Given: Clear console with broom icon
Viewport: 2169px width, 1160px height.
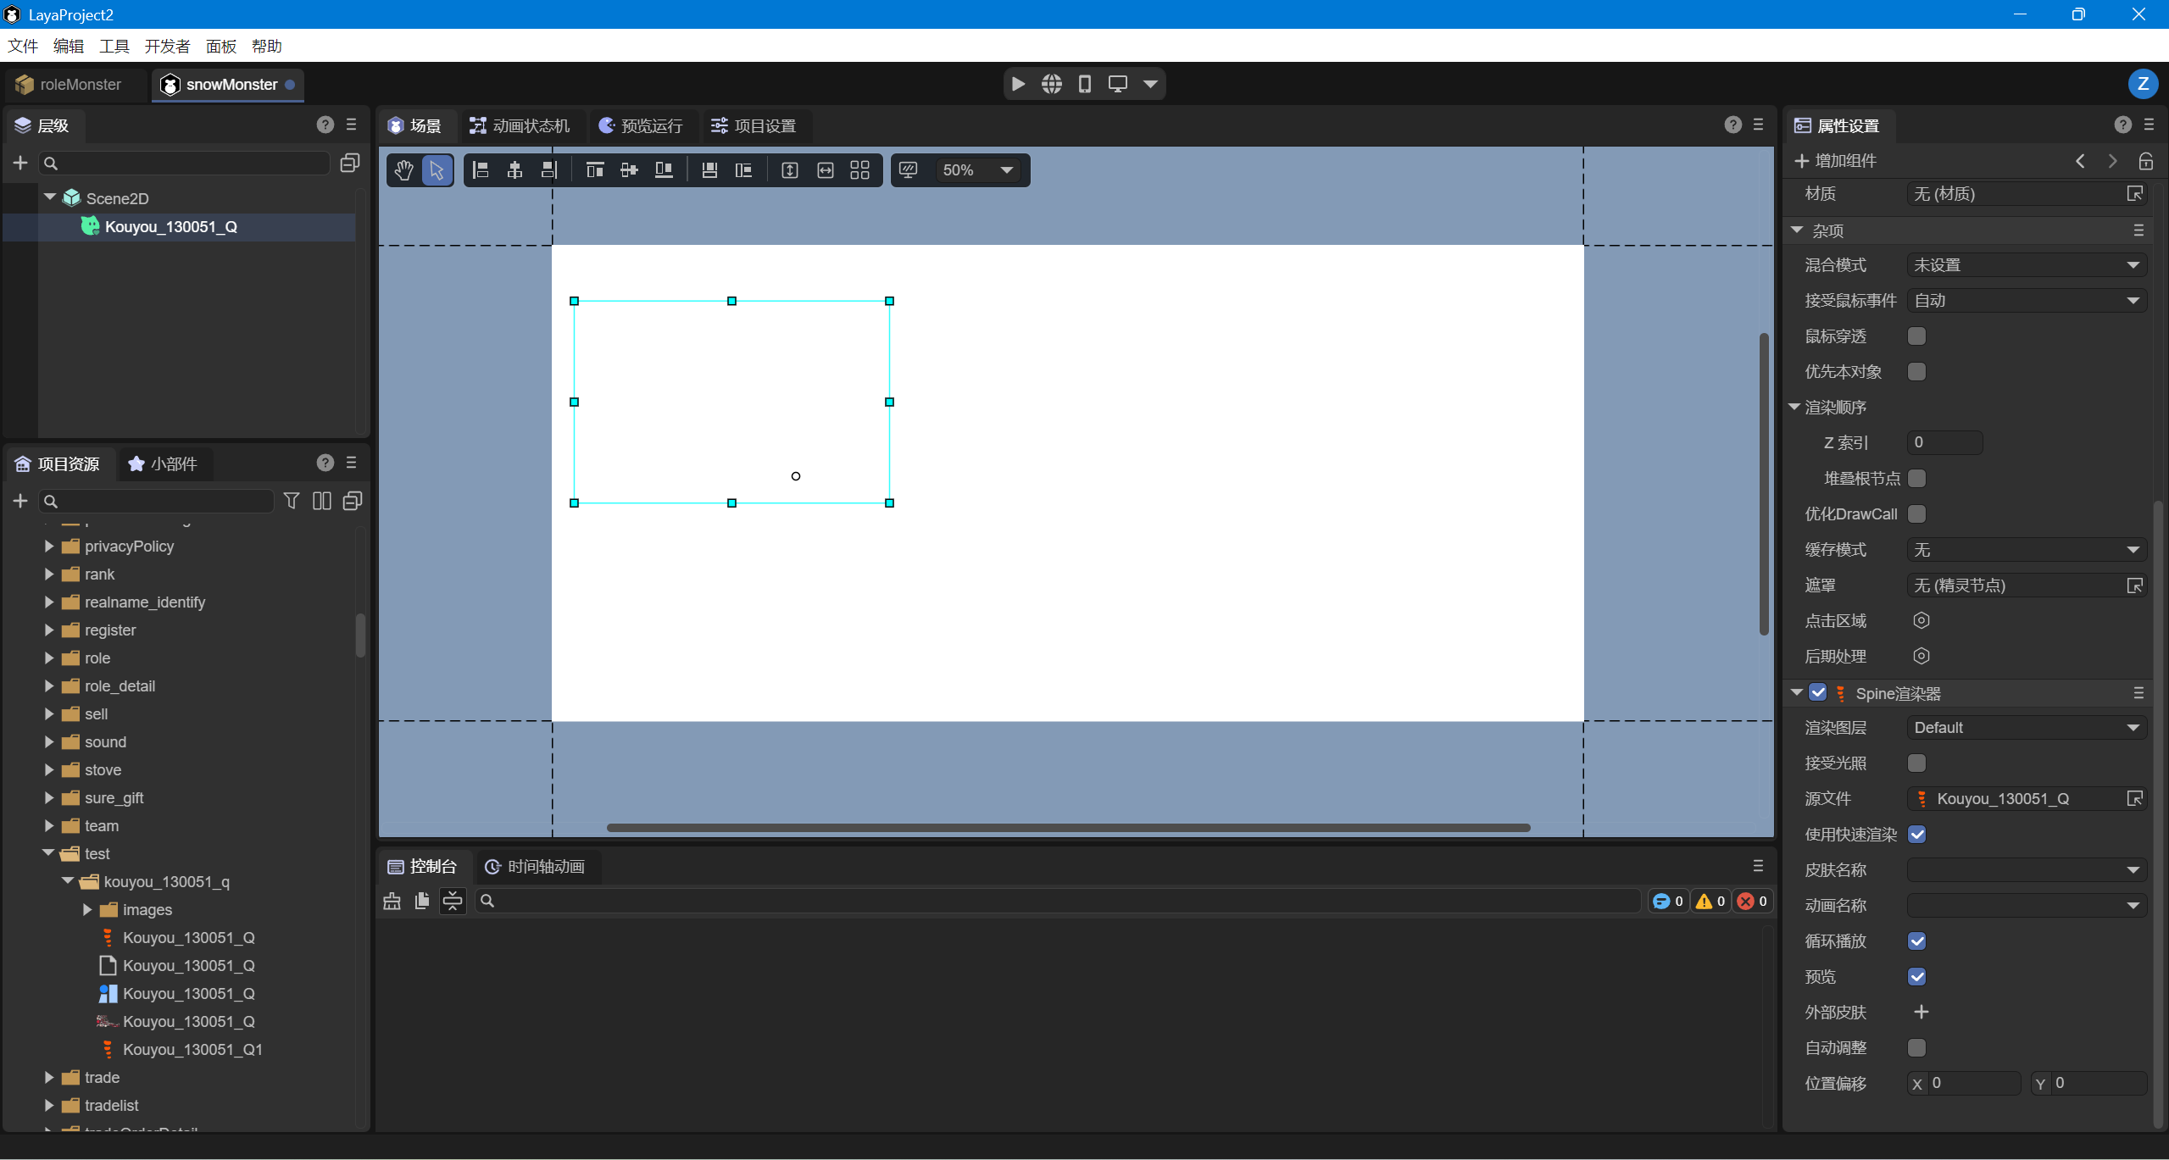Looking at the screenshot, I should click(x=392, y=901).
